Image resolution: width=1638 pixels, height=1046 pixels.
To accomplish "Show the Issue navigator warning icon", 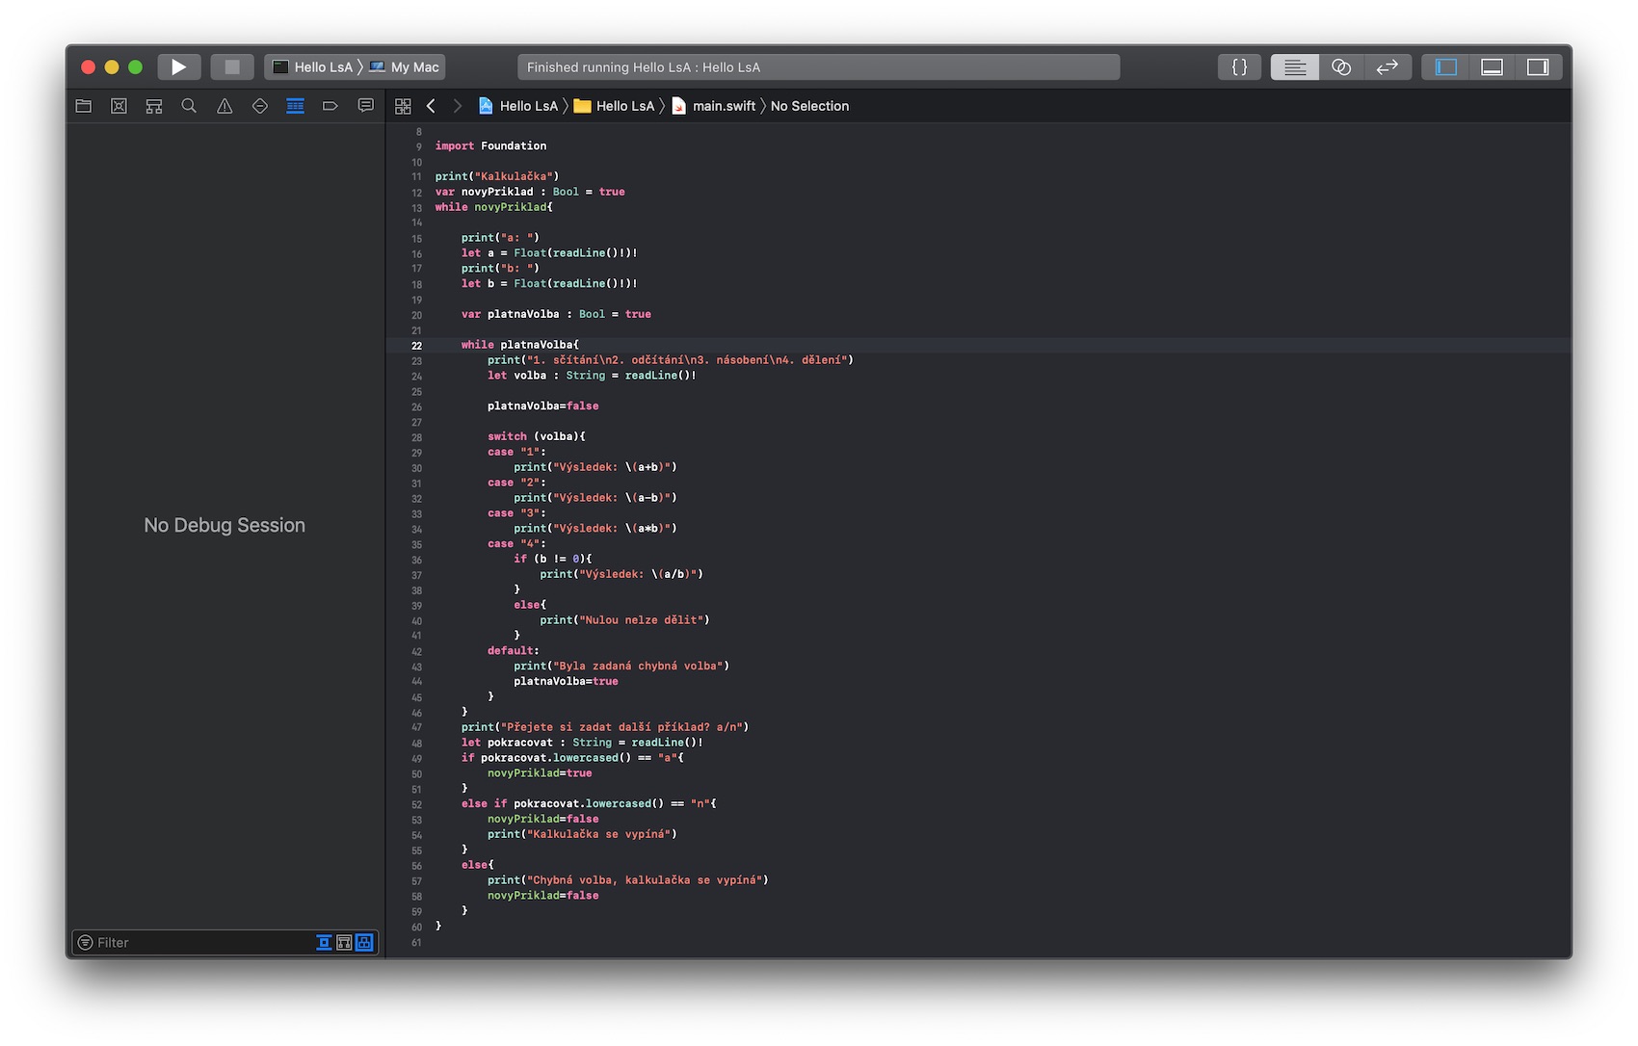I will coord(225,106).
